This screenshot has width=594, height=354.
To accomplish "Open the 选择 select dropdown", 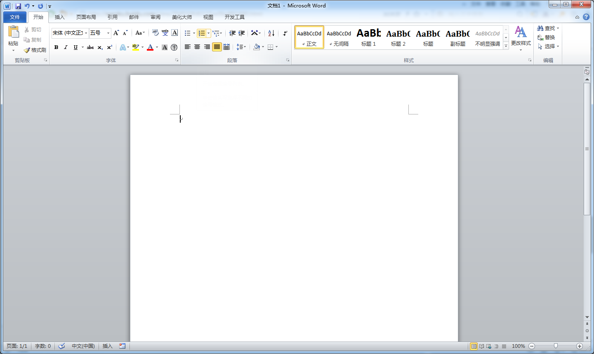I will (549, 47).
